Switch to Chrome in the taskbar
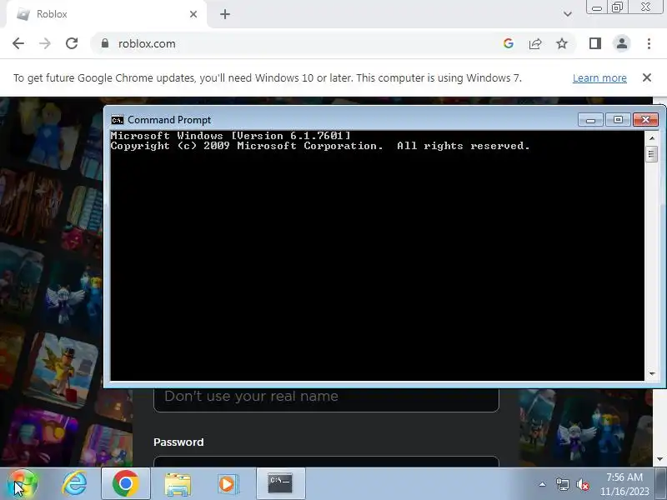 [x=126, y=483]
